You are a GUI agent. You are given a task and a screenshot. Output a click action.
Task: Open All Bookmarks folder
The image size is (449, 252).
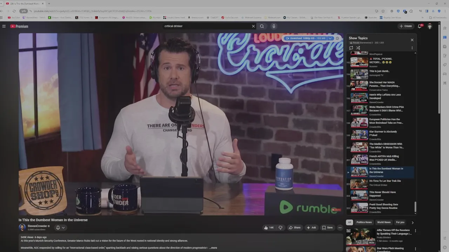(438, 17)
